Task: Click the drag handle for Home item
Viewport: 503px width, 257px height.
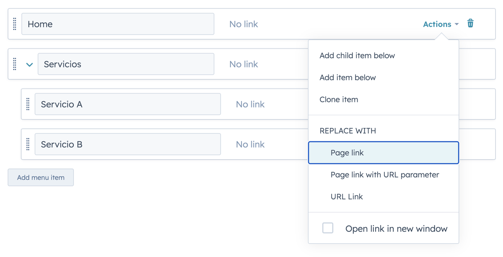Action: tap(14, 24)
